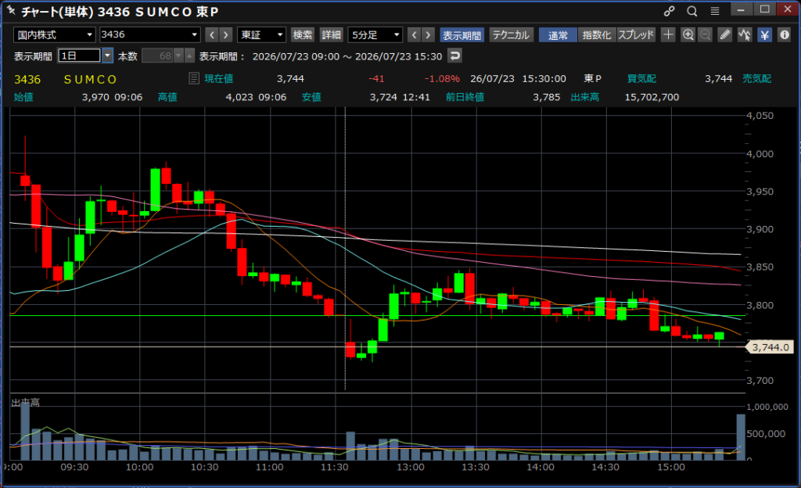Select スプレッド chart mode
Screen dimensions: 801x488
636,34
